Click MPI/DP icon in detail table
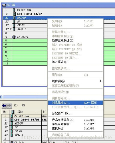 (11, 123)
